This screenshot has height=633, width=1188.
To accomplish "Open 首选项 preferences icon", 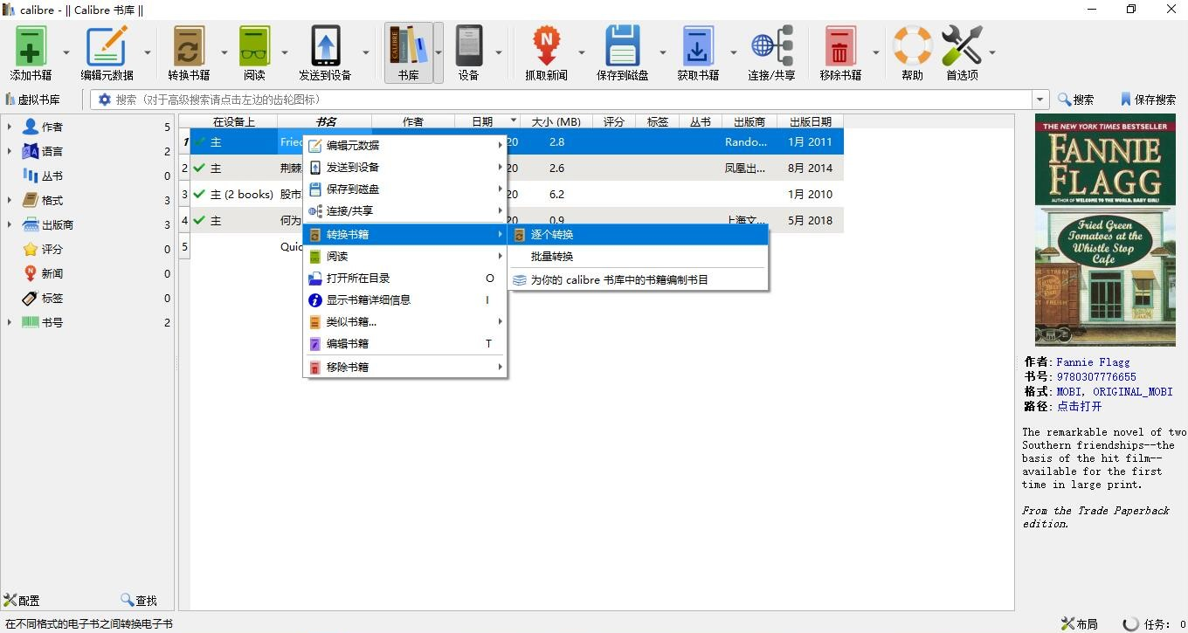I will pos(963,52).
